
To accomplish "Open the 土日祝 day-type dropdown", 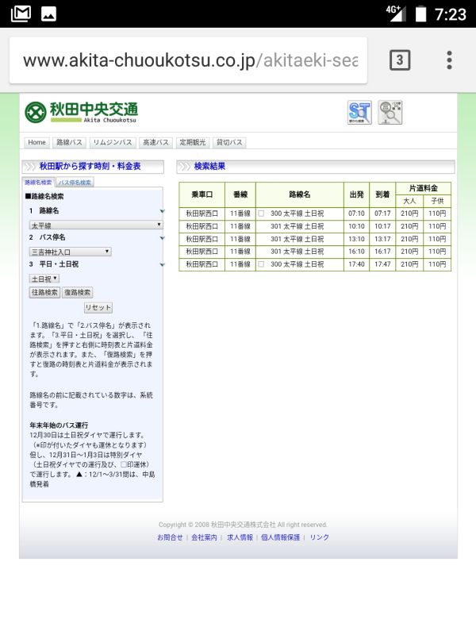I will [44, 279].
